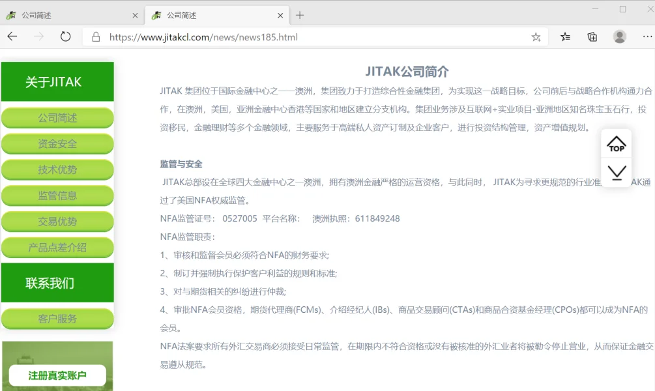Bookmark this page with the star icon
The image size is (655, 391).
tap(536, 37)
